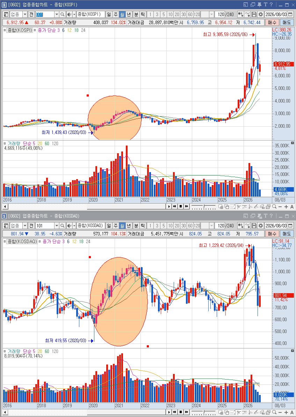Image resolution: width=296 pixels, height=417 pixels.
Task: Click the speaker icon in KOSPI toolbar
Action: click(69, 14)
